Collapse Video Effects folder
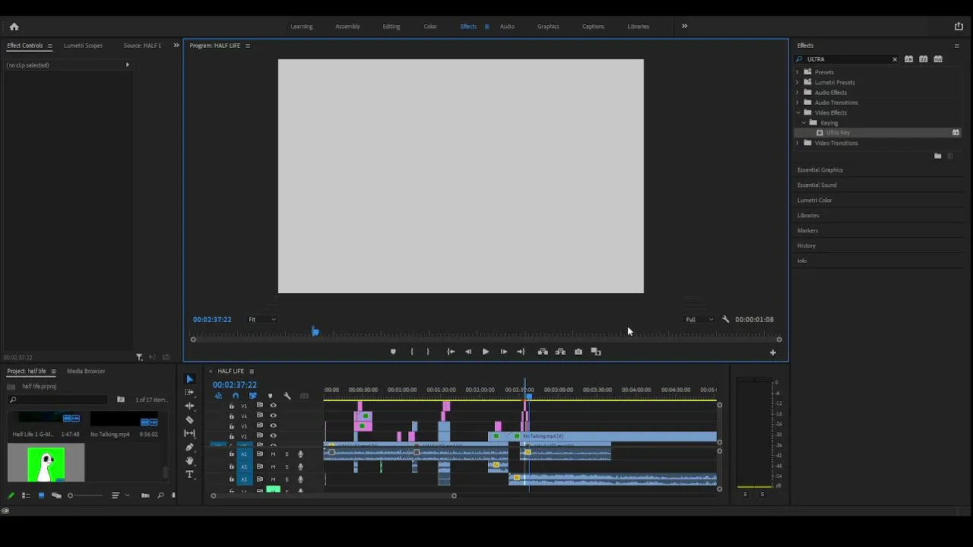The width and height of the screenshot is (973, 547). 797,112
